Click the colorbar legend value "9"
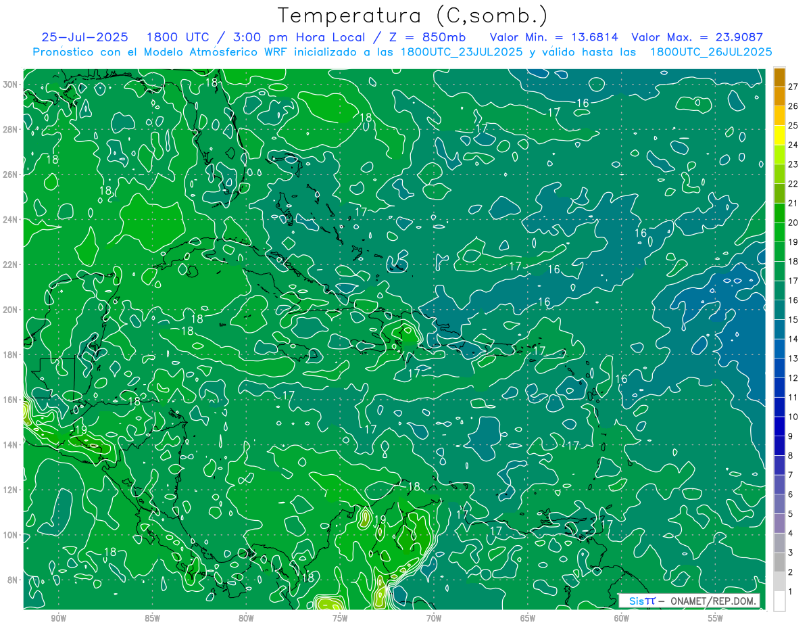This screenshot has width=811, height=627. pos(790,436)
